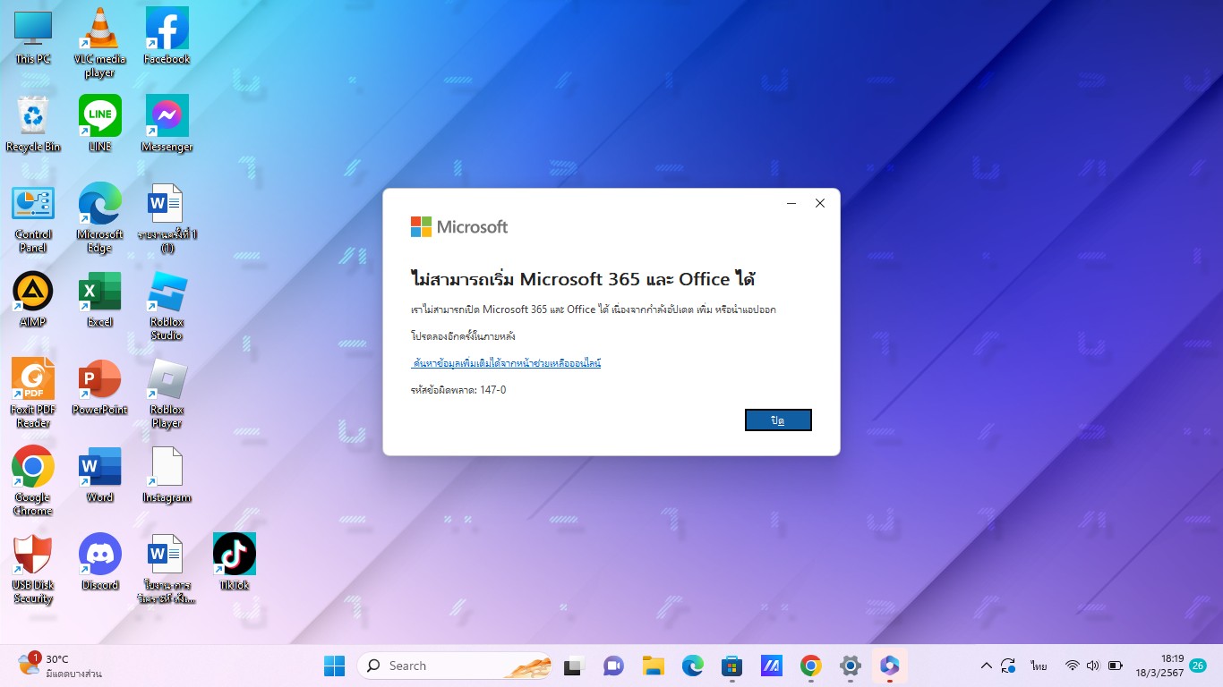Select the Control Panel desktop icon
Viewport: 1223px width, 687px height.
click(33, 219)
